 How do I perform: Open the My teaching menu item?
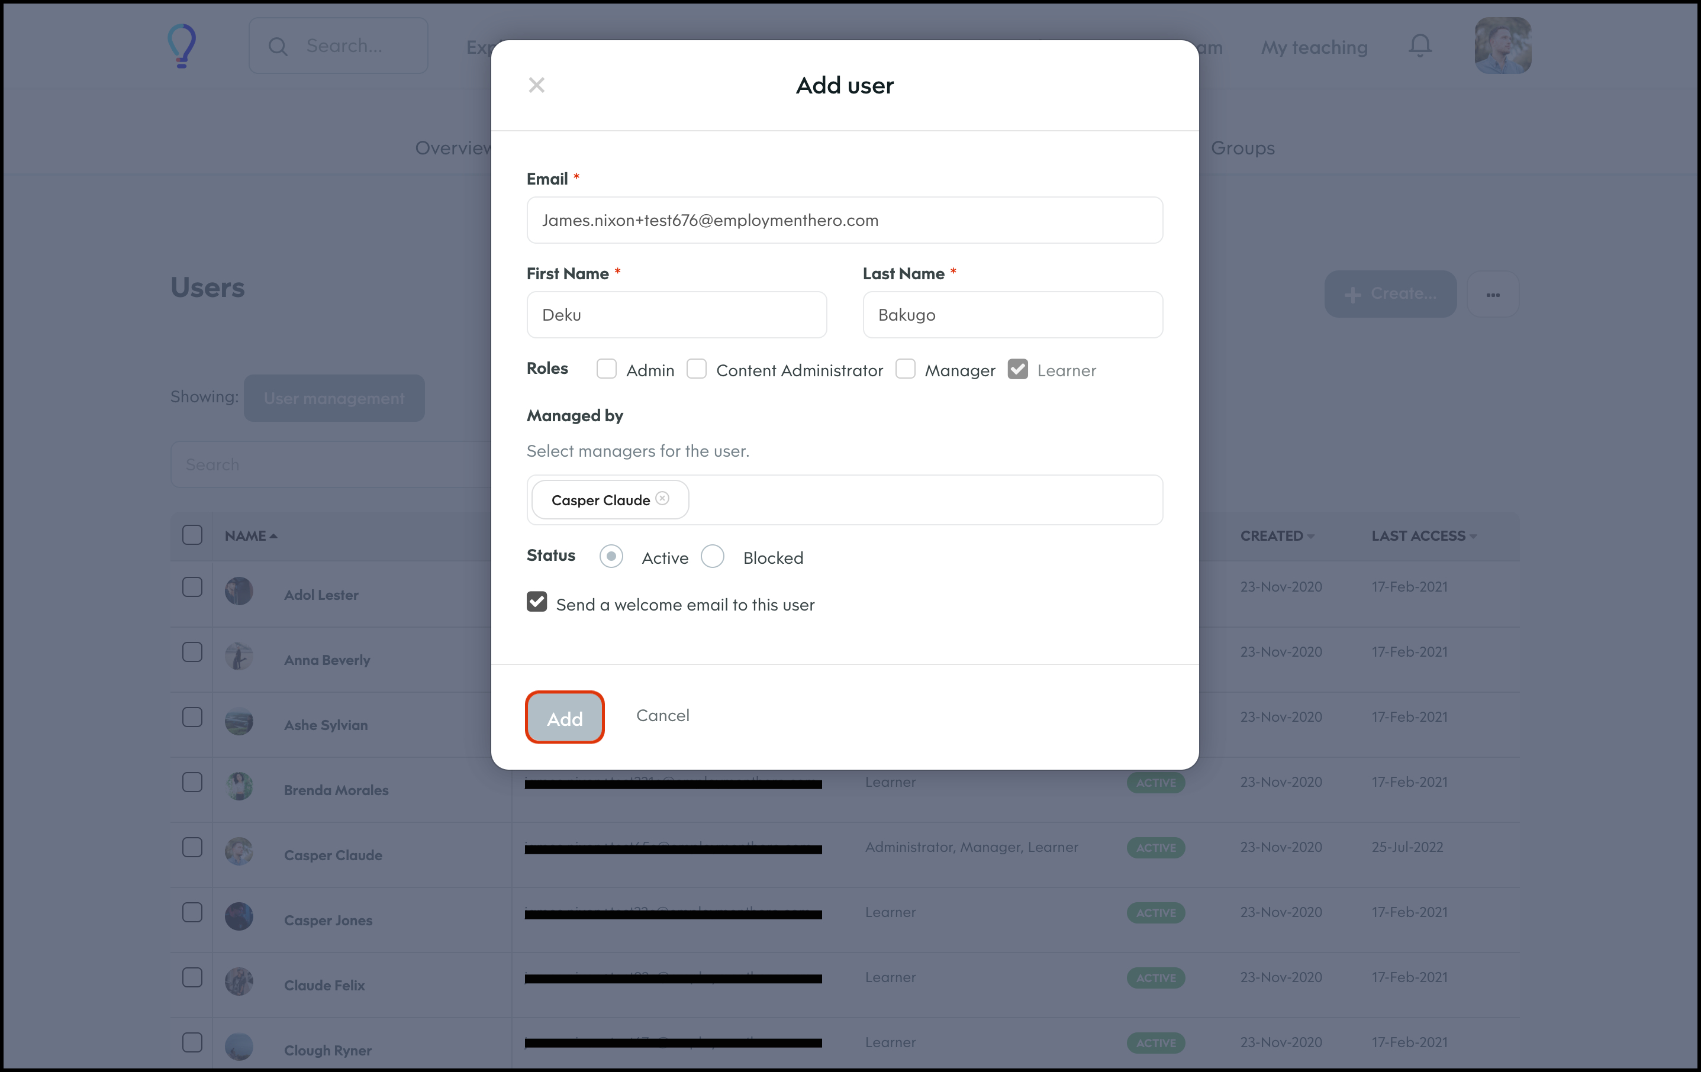pyautogui.click(x=1314, y=47)
